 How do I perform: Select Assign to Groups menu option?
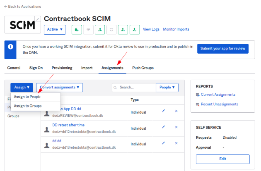point(28,106)
